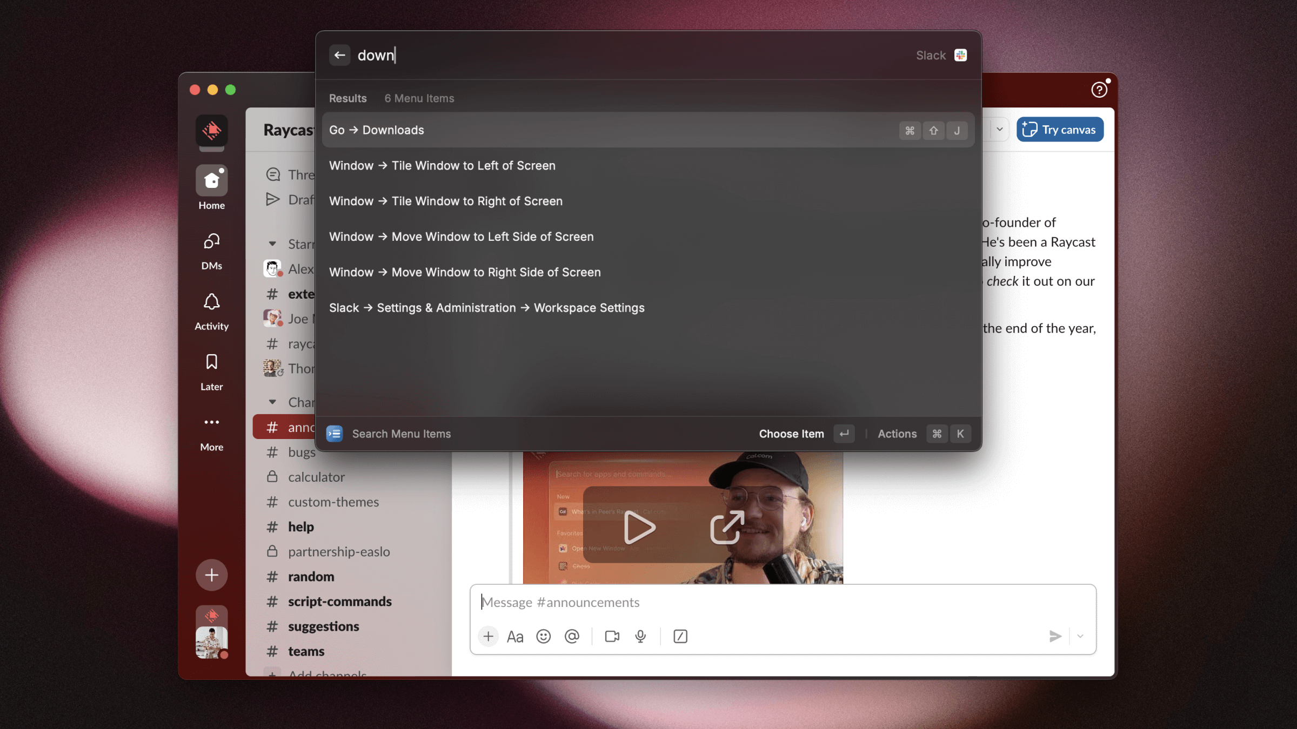Screen dimensions: 1297x729
Task: Click the Raycast back arrow button
Action: coord(339,55)
